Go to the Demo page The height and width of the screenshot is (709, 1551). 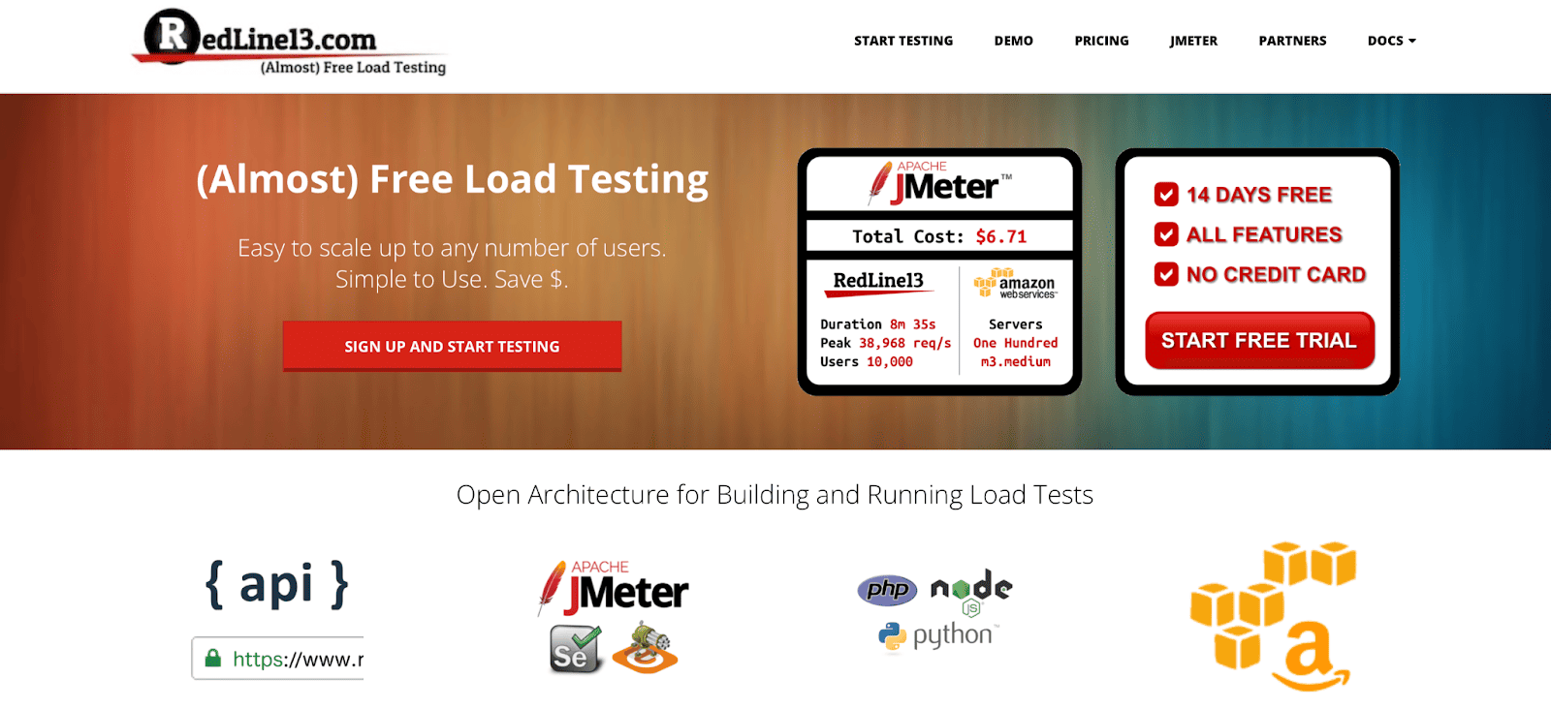click(1013, 41)
